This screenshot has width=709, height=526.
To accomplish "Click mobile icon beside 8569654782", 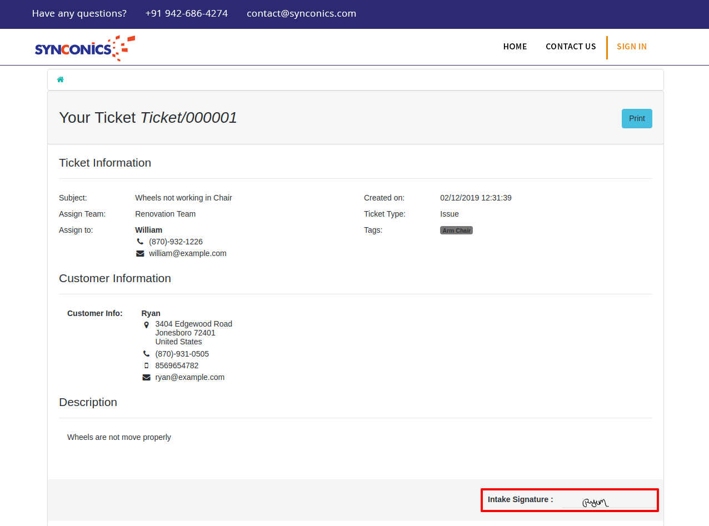I will tap(146, 365).
